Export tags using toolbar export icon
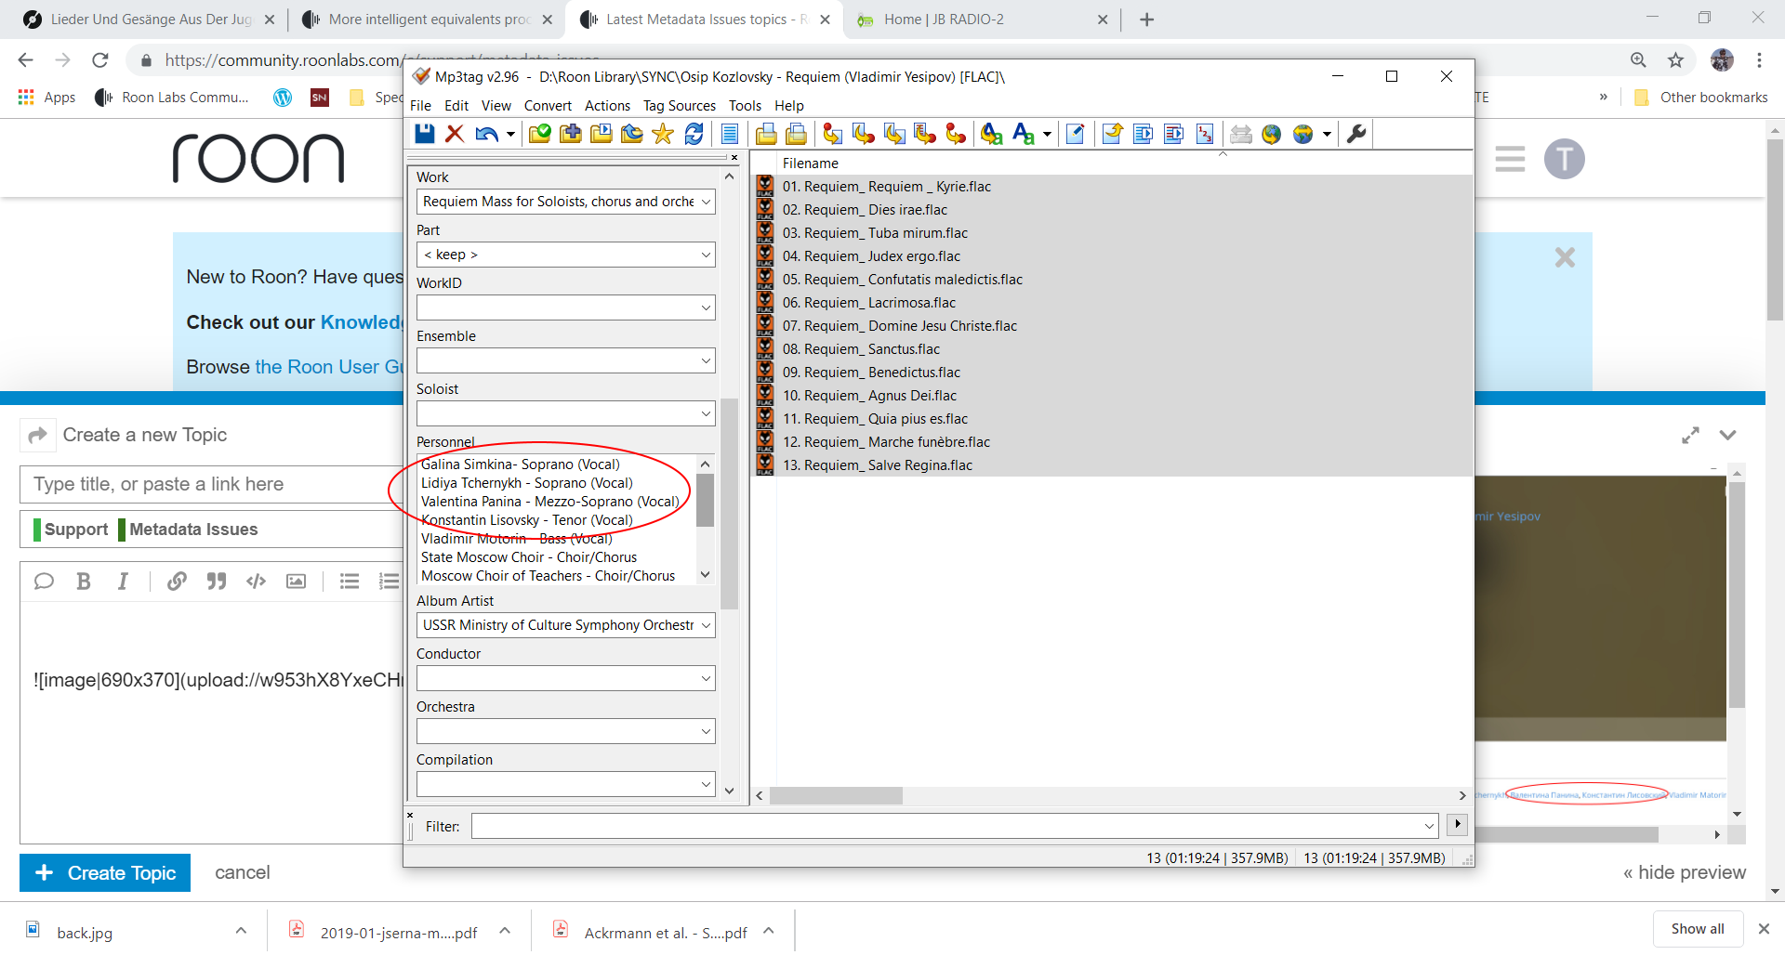This screenshot has height=955, width=1785. click(x=1113, y=134)
